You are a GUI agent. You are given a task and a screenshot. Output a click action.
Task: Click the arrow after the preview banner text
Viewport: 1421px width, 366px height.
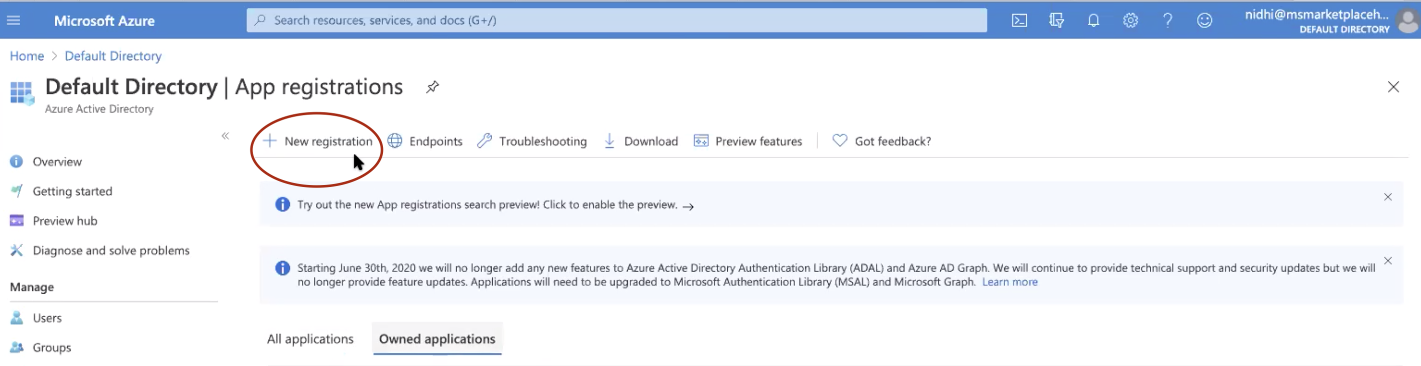pos(688,206)
